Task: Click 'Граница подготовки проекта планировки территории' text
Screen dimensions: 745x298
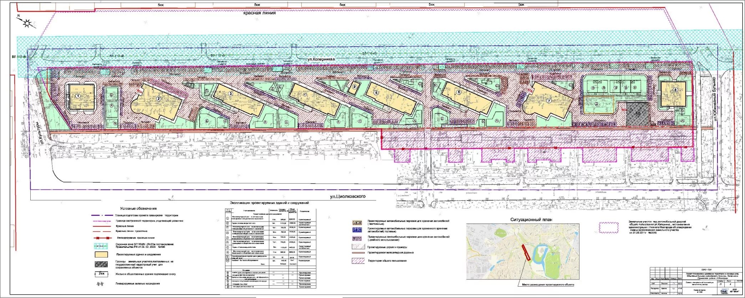Action: coord(147,215)
